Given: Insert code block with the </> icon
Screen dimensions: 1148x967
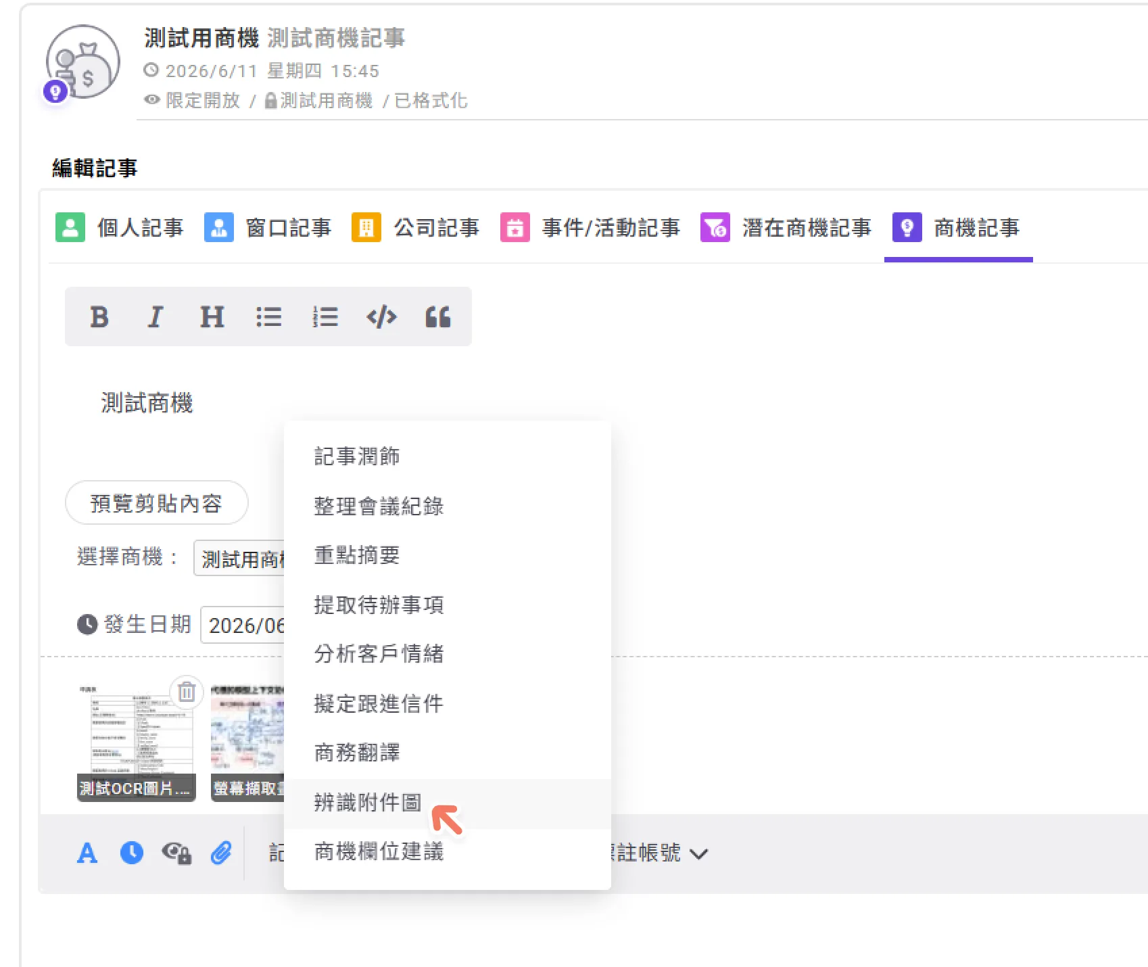Looking at the screenshot, I should (382, 316).
